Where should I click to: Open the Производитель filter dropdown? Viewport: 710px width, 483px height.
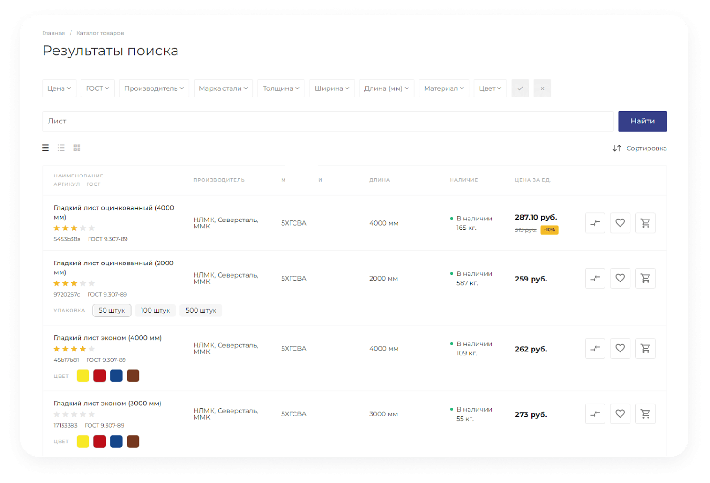154,88
